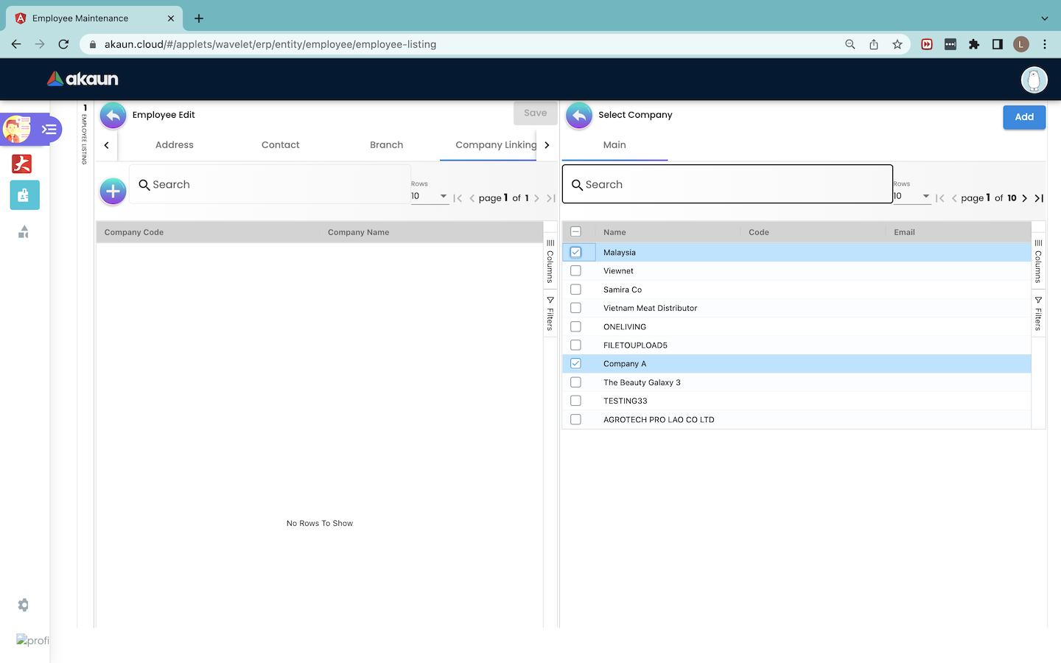Click the grey shapes icon in sidebar
The height and width of the screenshot is (663, 1061).
(x=24, y=232)
